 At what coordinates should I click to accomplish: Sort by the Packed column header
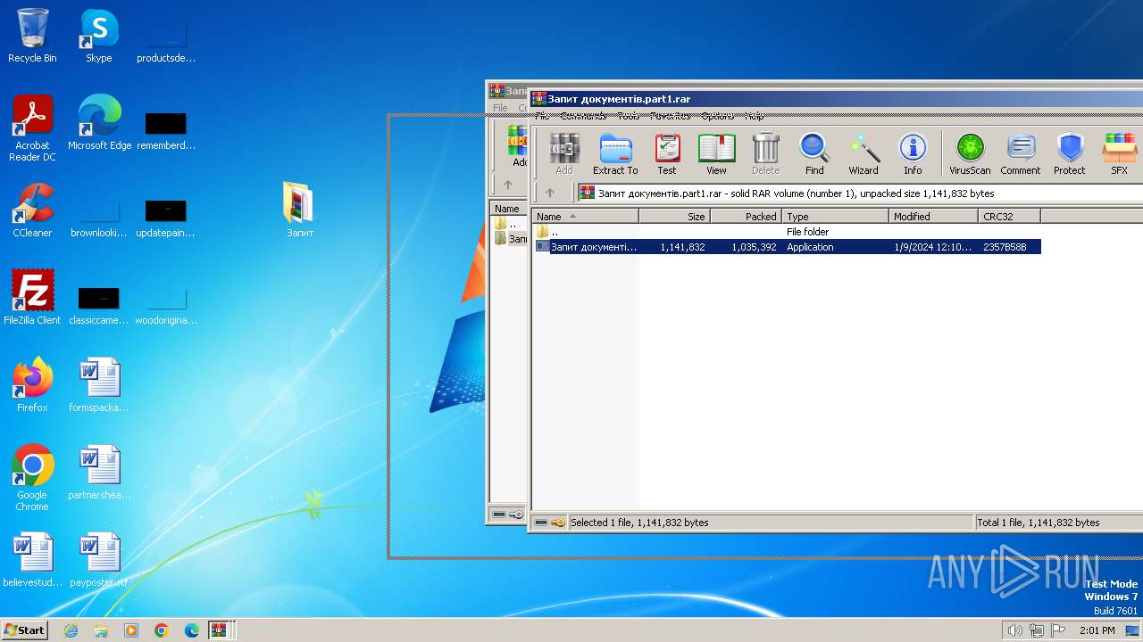747,216
